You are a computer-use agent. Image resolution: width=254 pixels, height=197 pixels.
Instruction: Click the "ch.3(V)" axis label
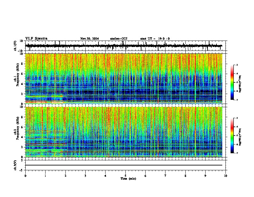click(15, 165)
